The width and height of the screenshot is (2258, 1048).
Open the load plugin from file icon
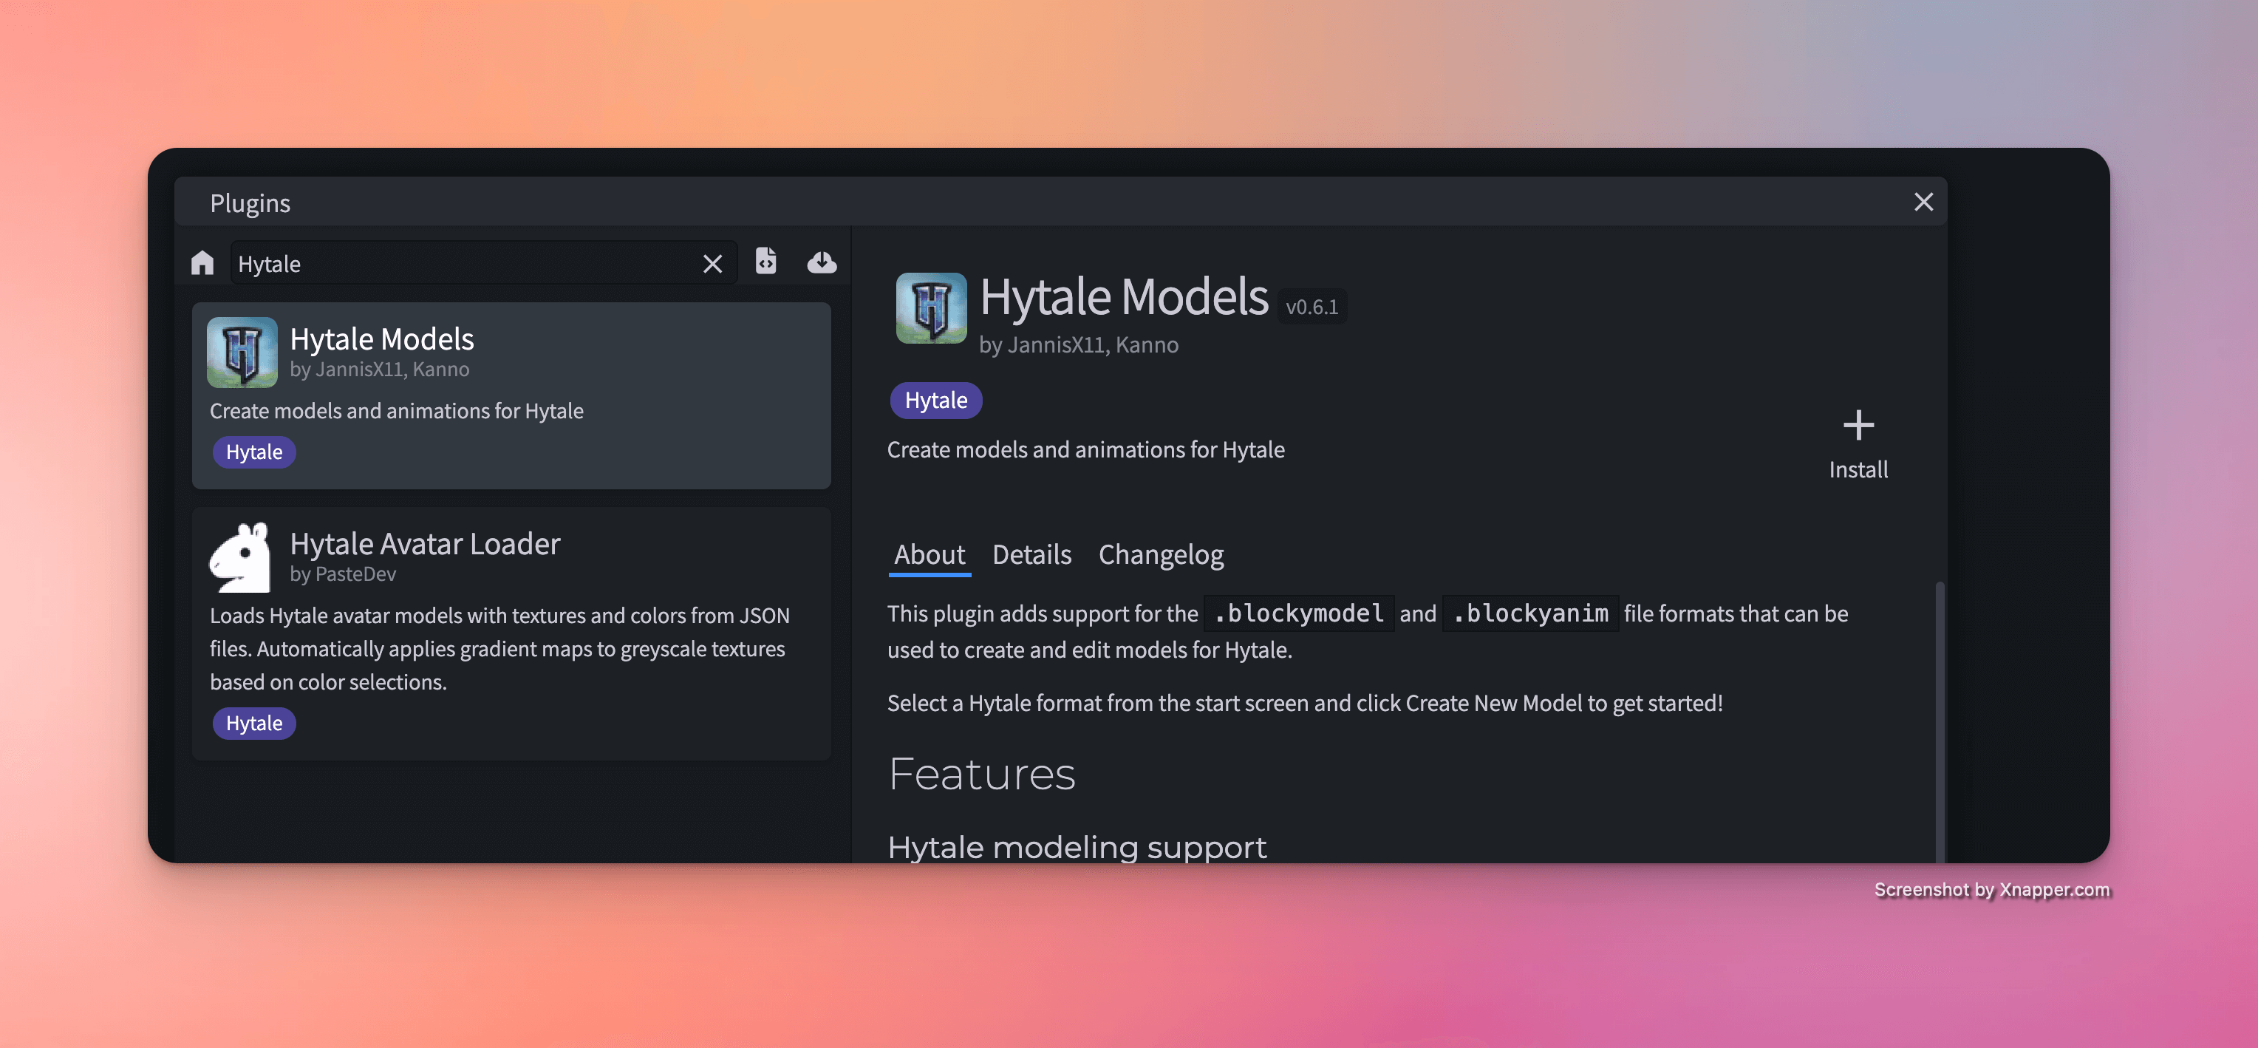766,262
